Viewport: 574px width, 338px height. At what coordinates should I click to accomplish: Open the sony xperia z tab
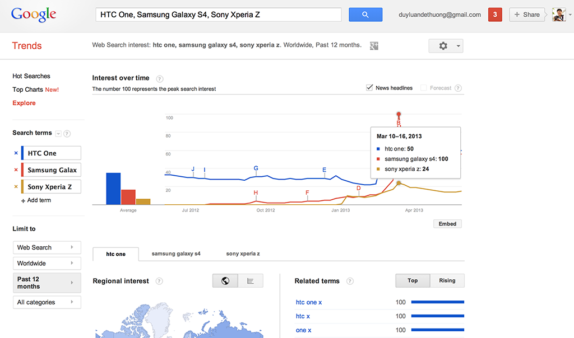[242, 253]
